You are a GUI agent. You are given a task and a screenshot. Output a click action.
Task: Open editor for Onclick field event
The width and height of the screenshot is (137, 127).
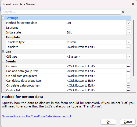[x=129, y=90]
